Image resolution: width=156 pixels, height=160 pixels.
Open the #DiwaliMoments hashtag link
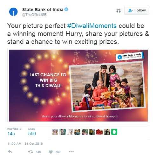92,26
